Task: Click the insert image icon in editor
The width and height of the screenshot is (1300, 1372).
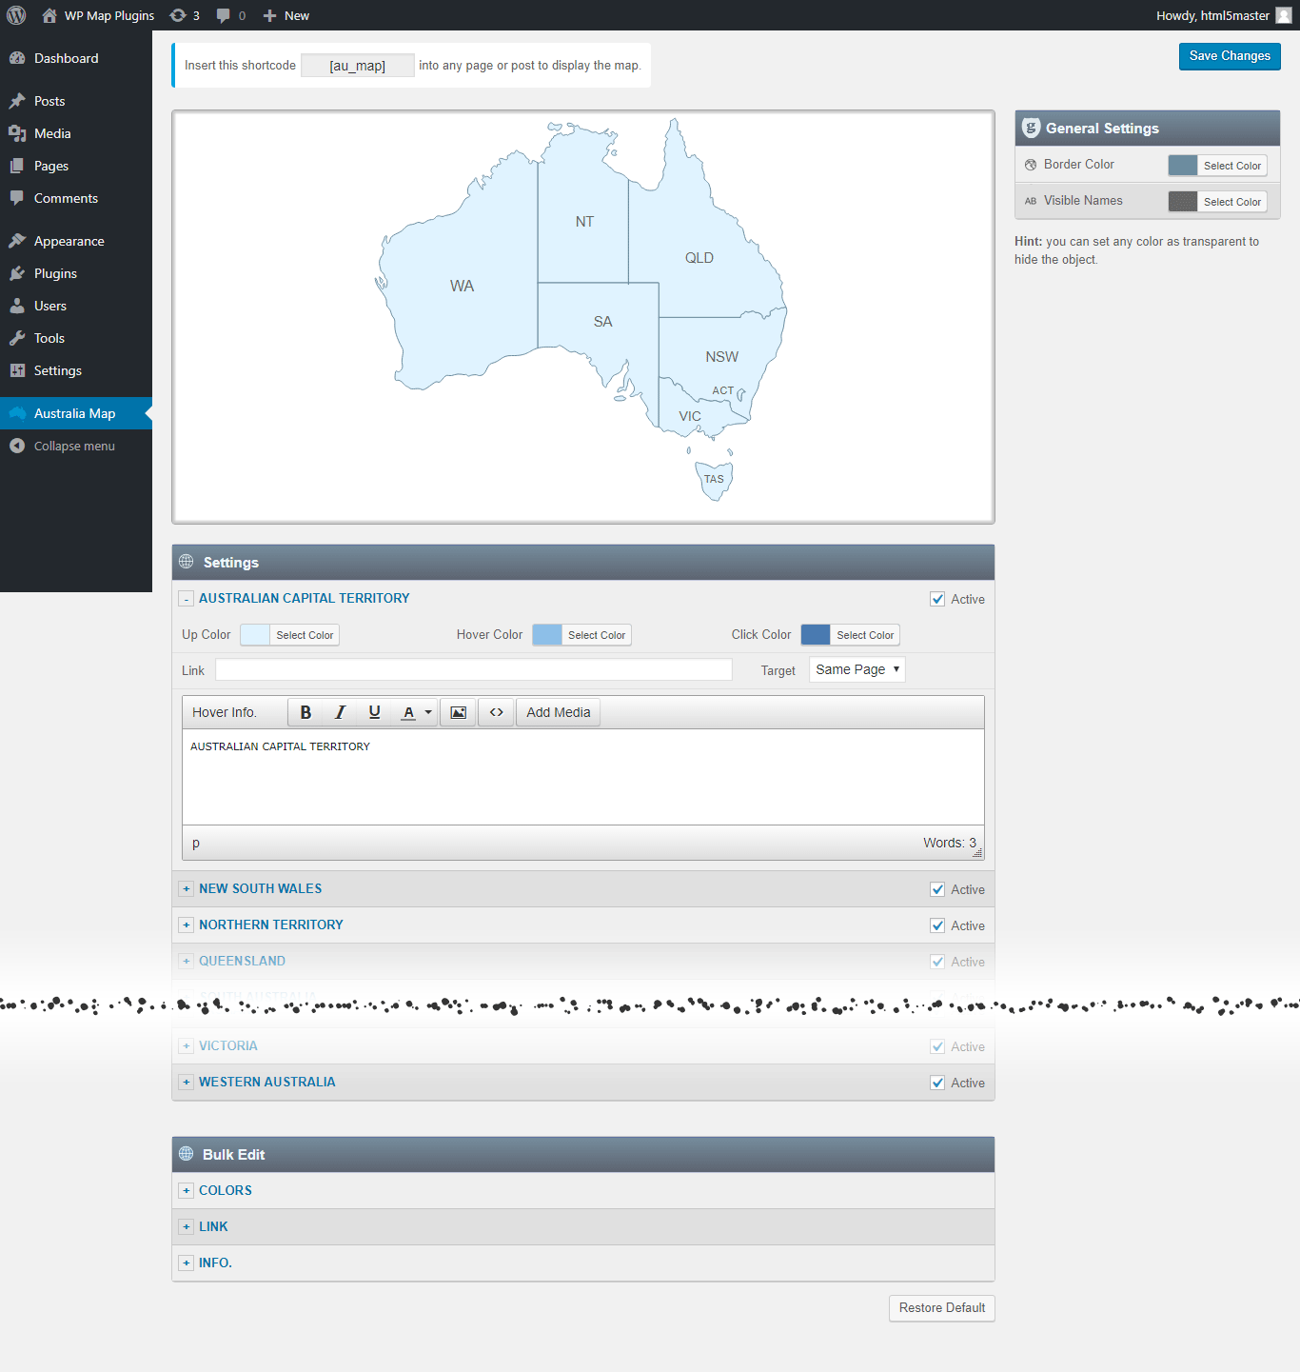Action: pos(458,712)
